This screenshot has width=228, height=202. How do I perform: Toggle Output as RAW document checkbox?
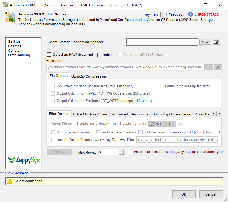49,55
